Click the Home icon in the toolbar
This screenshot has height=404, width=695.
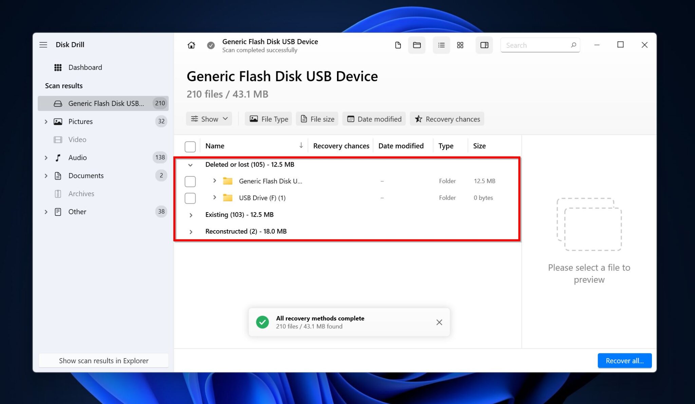(191, 45)
